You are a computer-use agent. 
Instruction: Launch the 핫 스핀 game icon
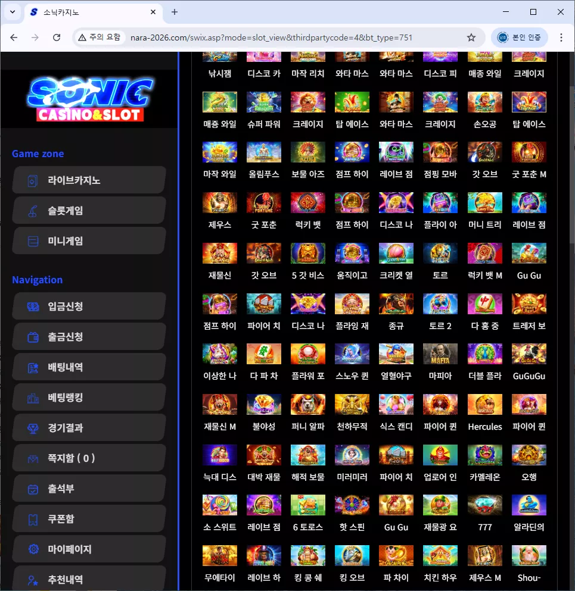click(352, 505)
